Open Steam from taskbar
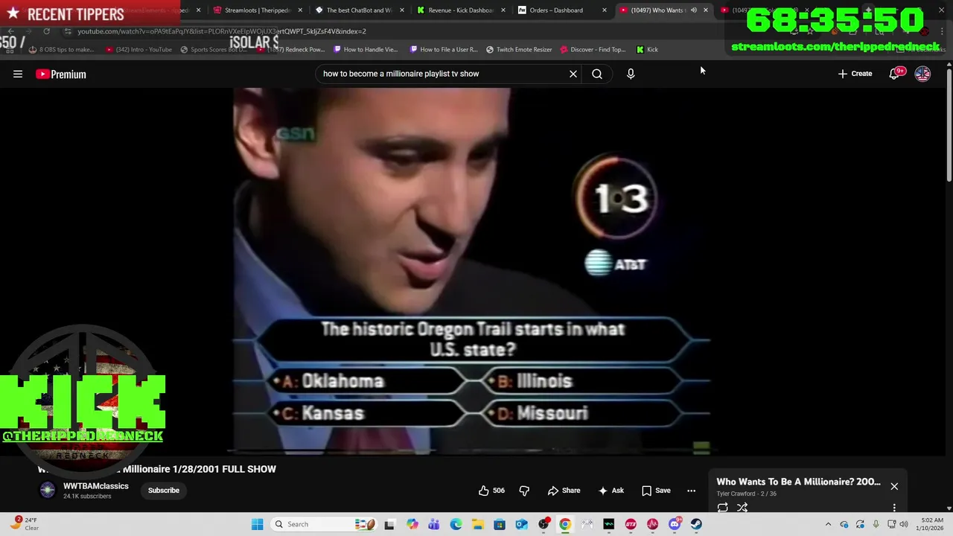 [x=696, y=524]
